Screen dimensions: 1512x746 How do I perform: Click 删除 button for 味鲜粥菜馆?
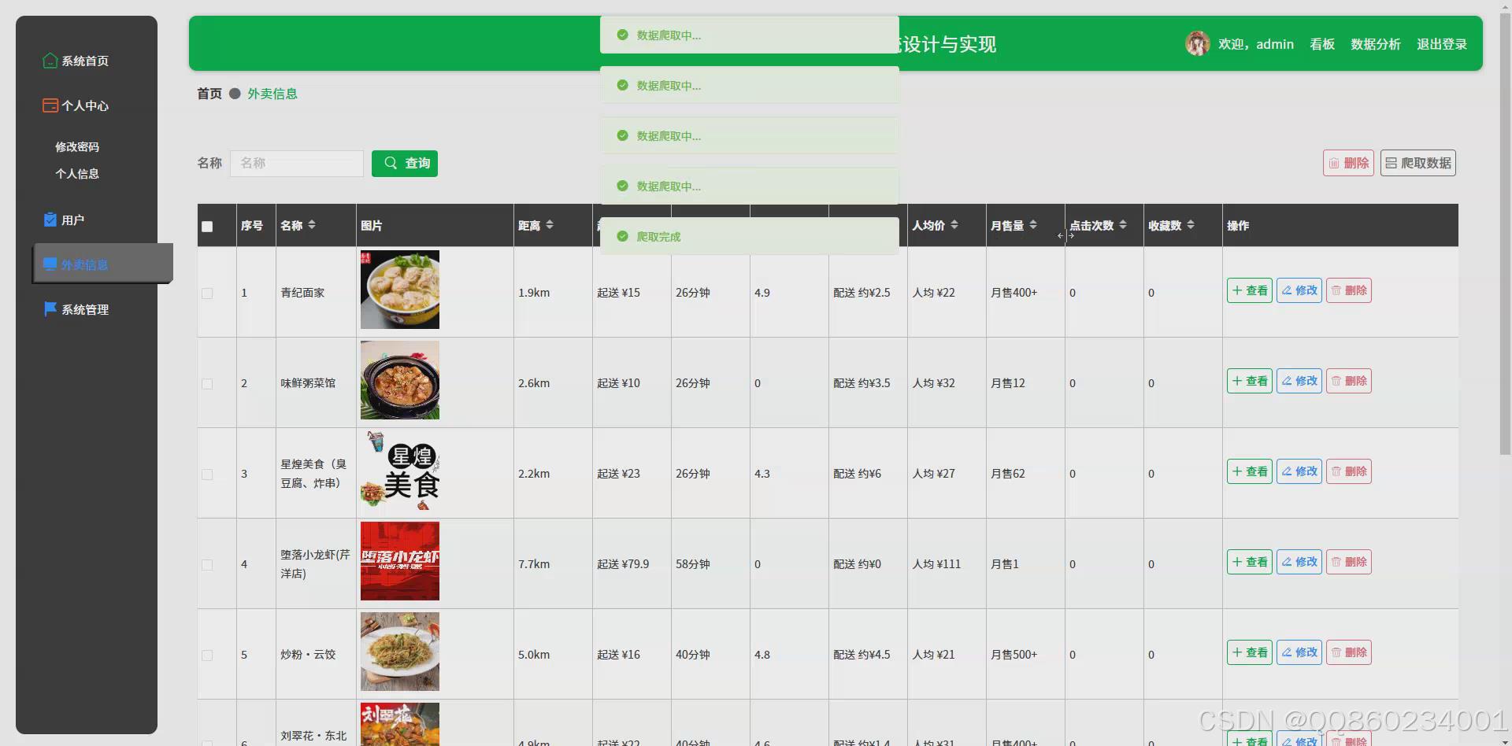tap(1349, 381)
